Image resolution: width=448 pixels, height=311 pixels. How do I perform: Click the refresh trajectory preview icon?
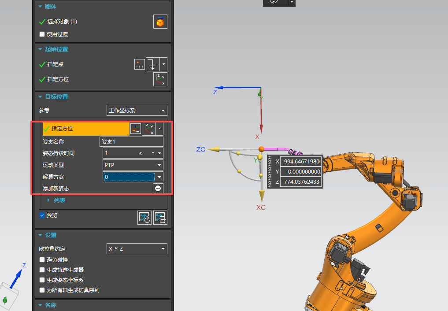point(144,217)
